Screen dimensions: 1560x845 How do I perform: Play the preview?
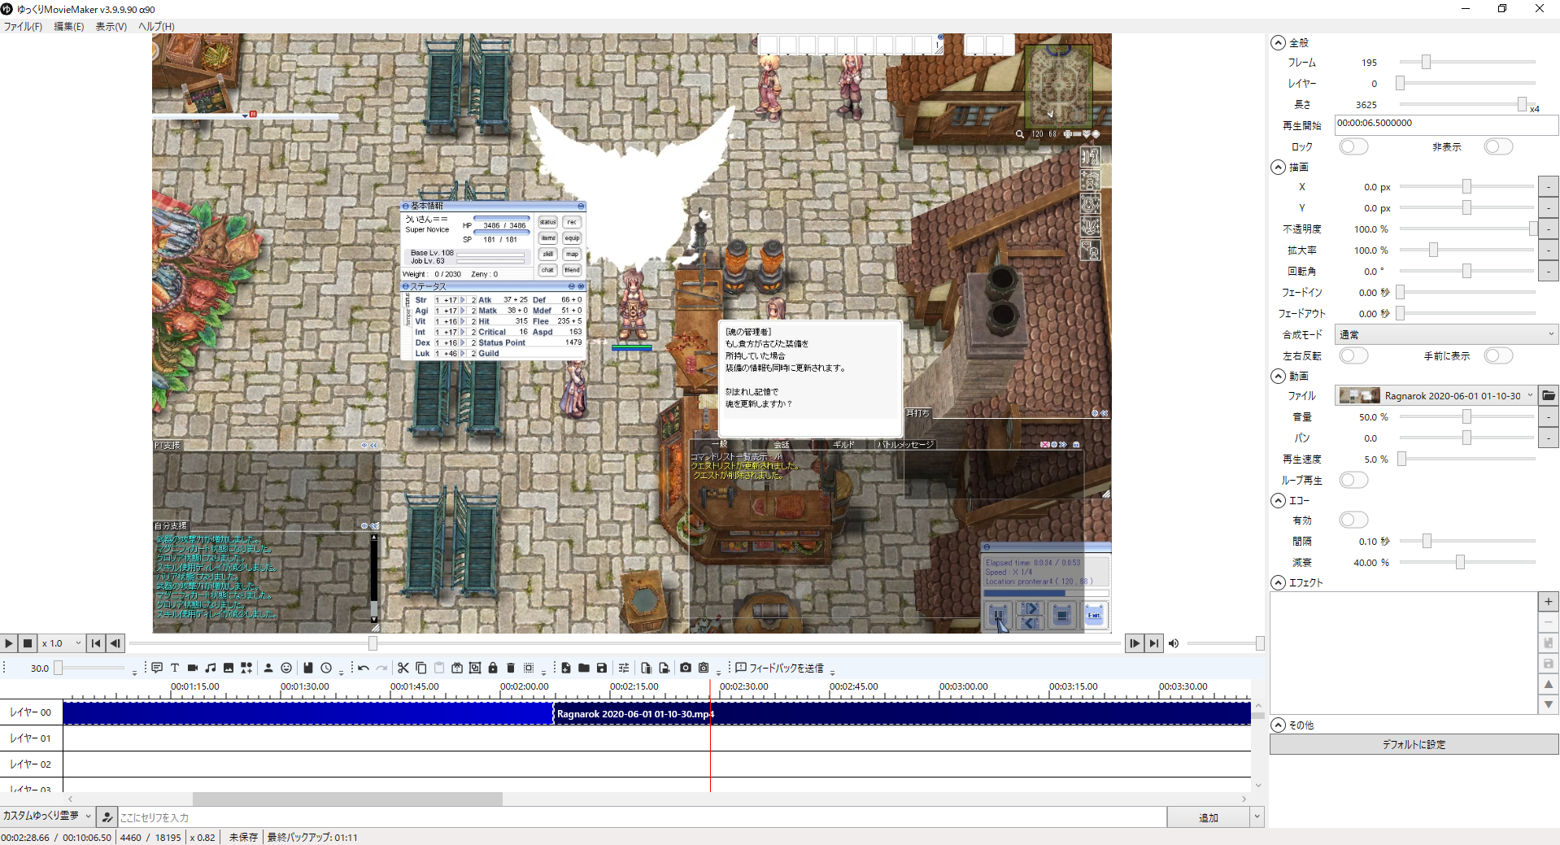[x=8, y=643]
